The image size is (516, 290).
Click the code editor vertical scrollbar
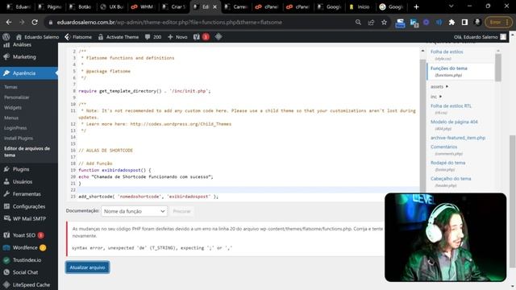(x=422, y=125)
